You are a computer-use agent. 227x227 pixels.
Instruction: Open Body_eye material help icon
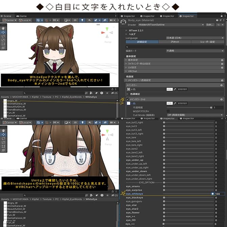point(217,20)
